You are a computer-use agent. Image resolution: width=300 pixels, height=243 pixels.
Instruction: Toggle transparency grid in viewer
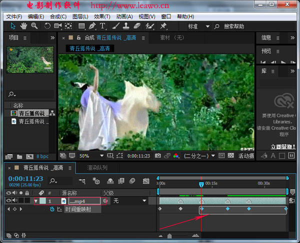(230, 155)
